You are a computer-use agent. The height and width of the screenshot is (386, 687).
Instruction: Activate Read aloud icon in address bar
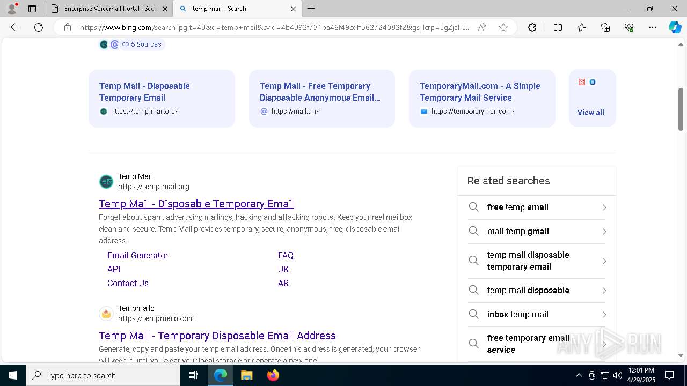coord(482,27)
